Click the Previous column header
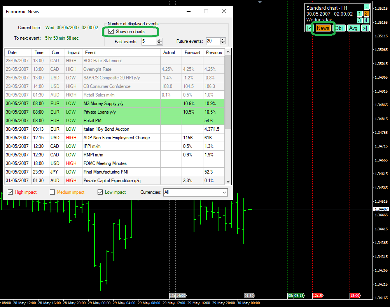This screenshot has width=390, height=307. click(214, 53)
